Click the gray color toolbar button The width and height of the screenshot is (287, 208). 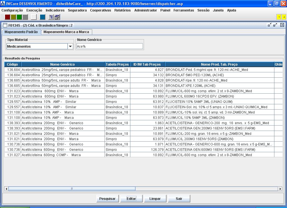(25, 17)
